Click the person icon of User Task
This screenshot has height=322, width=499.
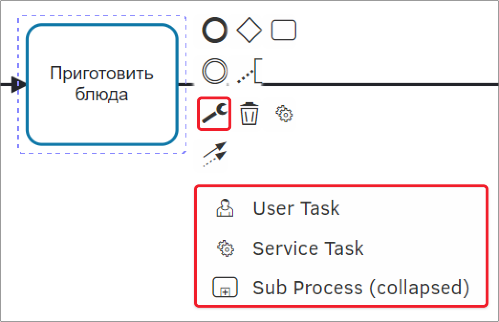225,208
